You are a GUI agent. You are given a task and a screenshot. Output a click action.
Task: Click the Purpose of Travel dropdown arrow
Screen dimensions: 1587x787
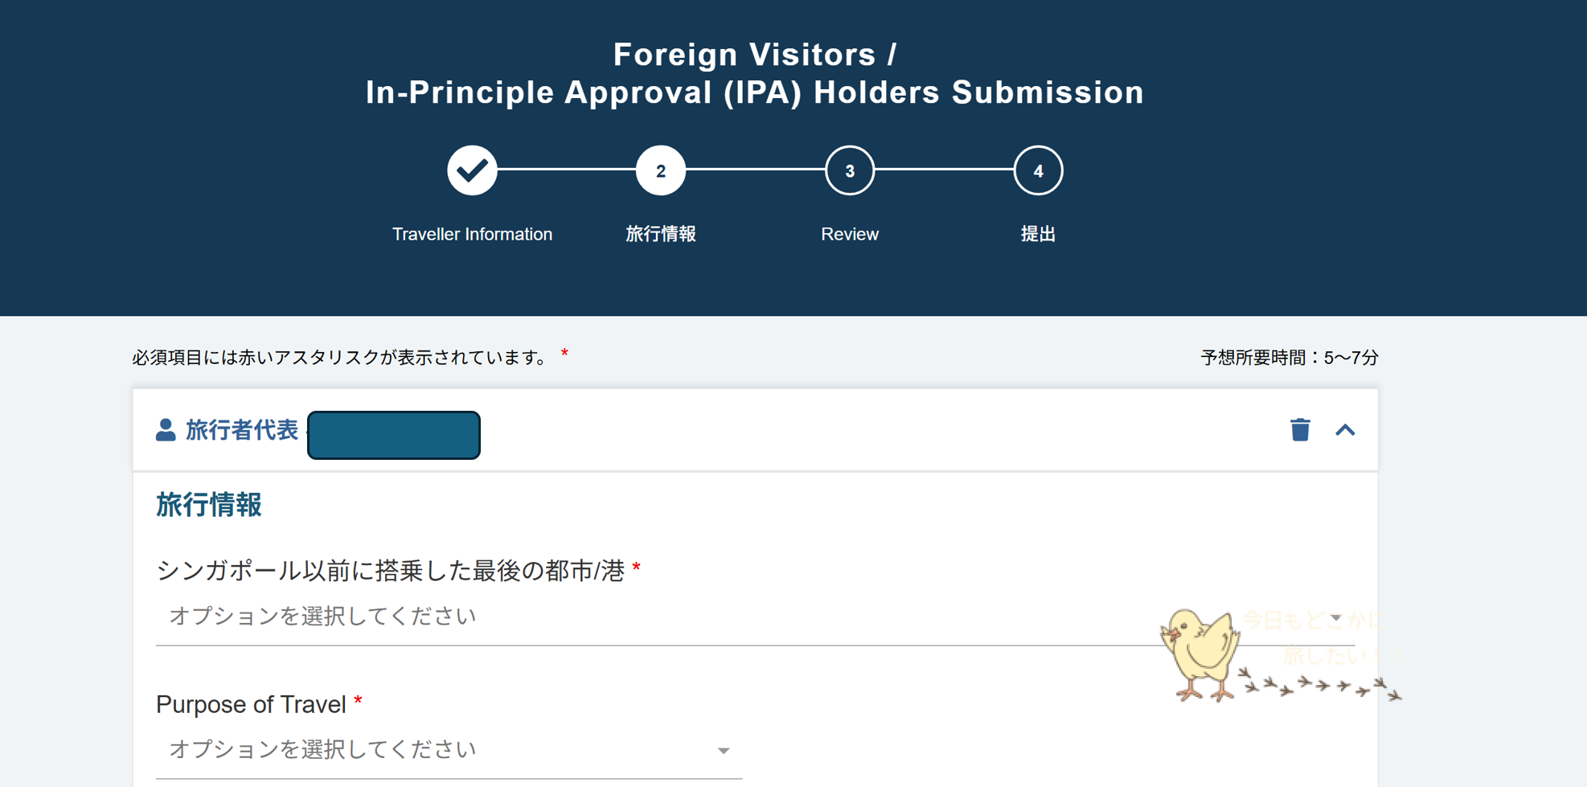click(724, 751)
